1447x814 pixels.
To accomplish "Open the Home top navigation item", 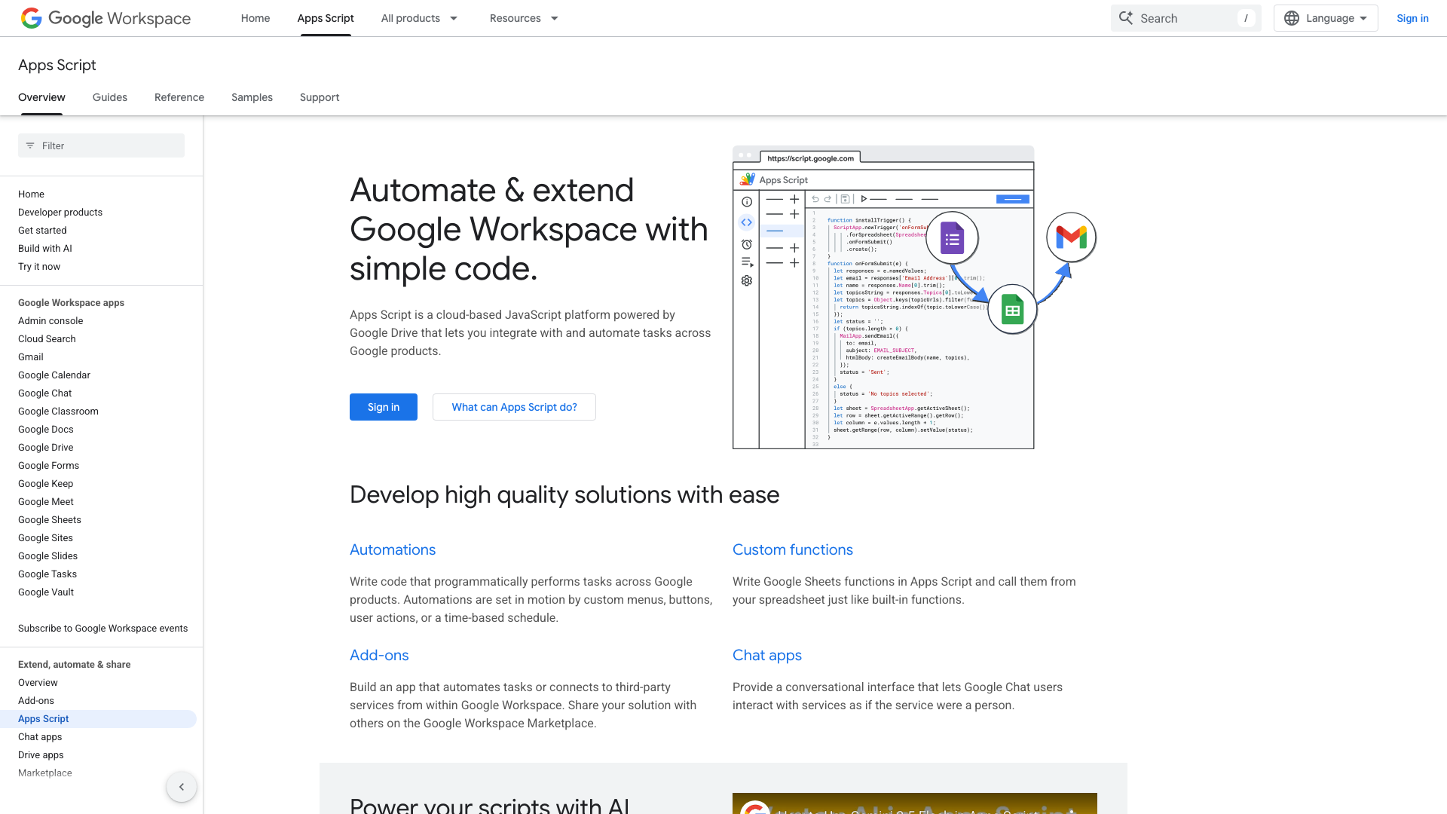I will (255, 18).
